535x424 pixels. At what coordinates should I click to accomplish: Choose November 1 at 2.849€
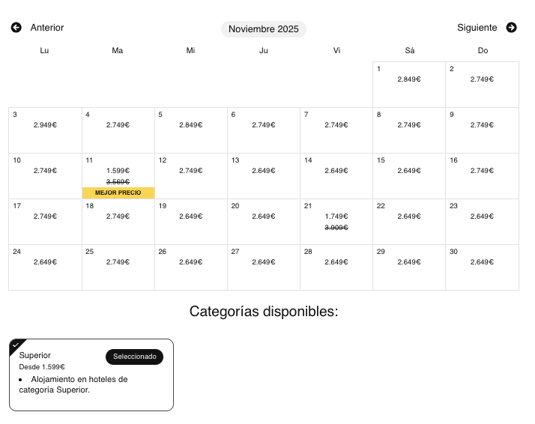[409, 85]
